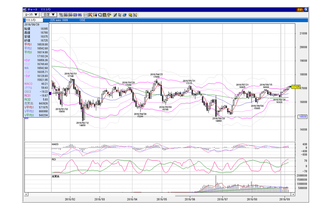
Task: Click the magnifier zoom icon
Action: (x=100, y=15)
